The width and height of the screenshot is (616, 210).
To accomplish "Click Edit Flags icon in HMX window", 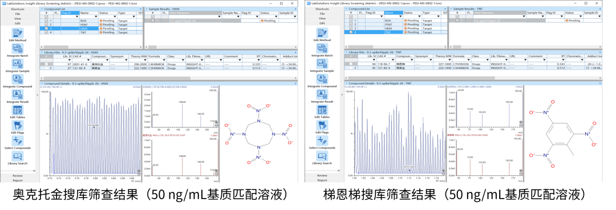I will 18,125.
